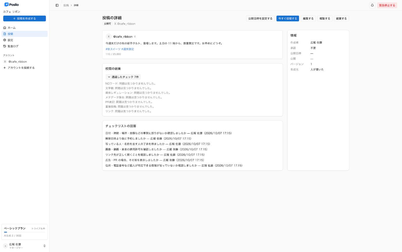
Task: Open the user menu chevron for 広報 佐藤
Action: point(45,246)
